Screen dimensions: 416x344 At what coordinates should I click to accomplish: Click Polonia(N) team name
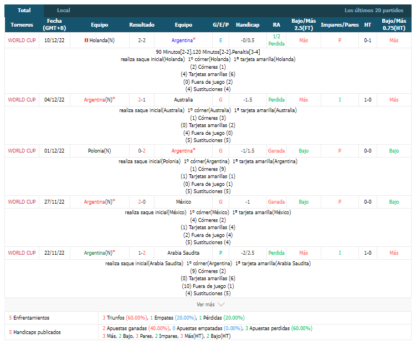click(100, 151)
